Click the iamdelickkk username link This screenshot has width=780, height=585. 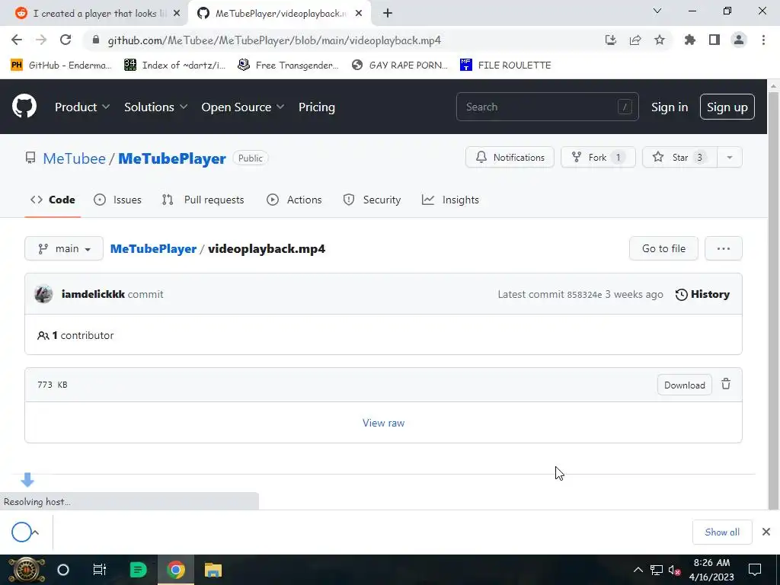93,294
